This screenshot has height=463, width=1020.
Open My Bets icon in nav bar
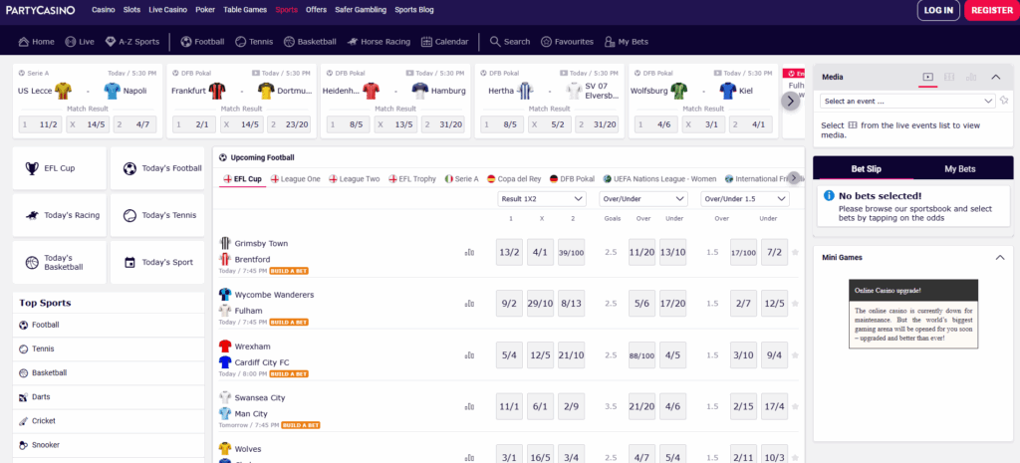pyautogui.click(x=610, y=42)
